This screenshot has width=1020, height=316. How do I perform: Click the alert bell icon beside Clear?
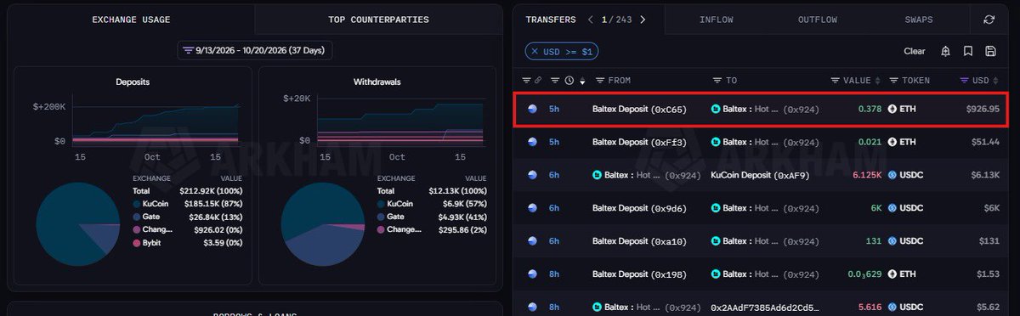(x=945, y=51)
